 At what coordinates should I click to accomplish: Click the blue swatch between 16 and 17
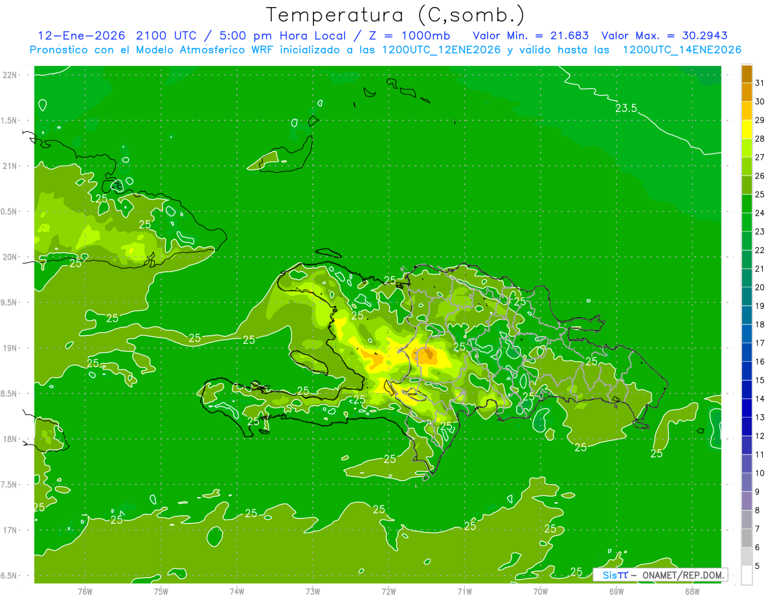[747, 352]
